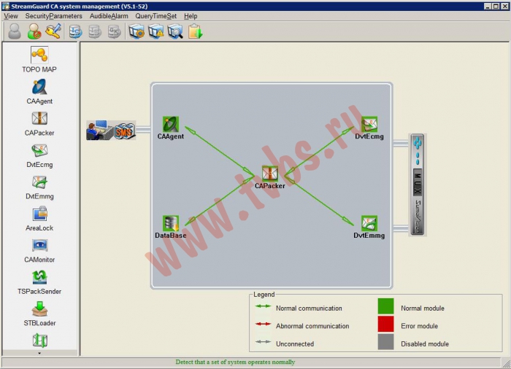Viewport: 511px width, 369px height.
Task: Open the TSPackSender sidebar module
Action: [x=39, y=282]
